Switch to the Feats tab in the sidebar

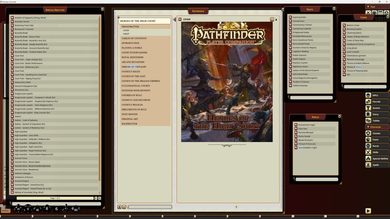368,139
